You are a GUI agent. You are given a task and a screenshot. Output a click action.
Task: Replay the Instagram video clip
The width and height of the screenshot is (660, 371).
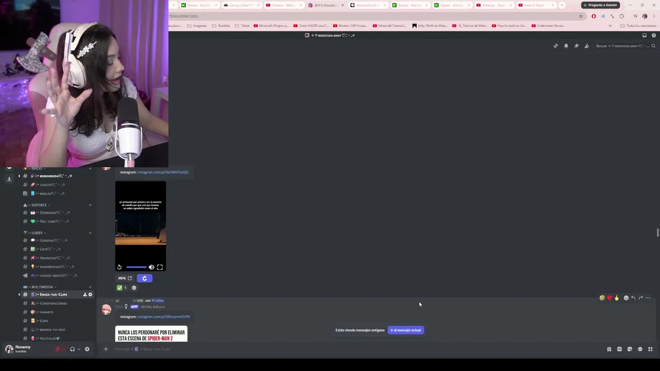click(119, 267)
